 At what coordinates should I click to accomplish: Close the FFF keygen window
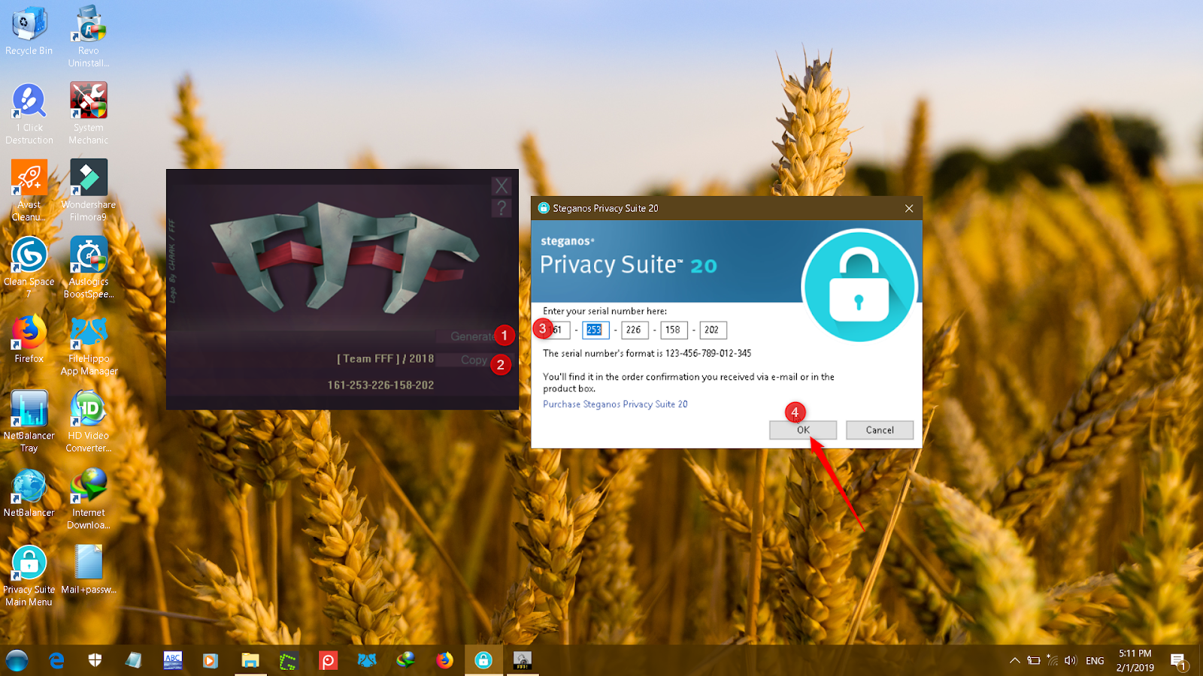click(502, 186)
